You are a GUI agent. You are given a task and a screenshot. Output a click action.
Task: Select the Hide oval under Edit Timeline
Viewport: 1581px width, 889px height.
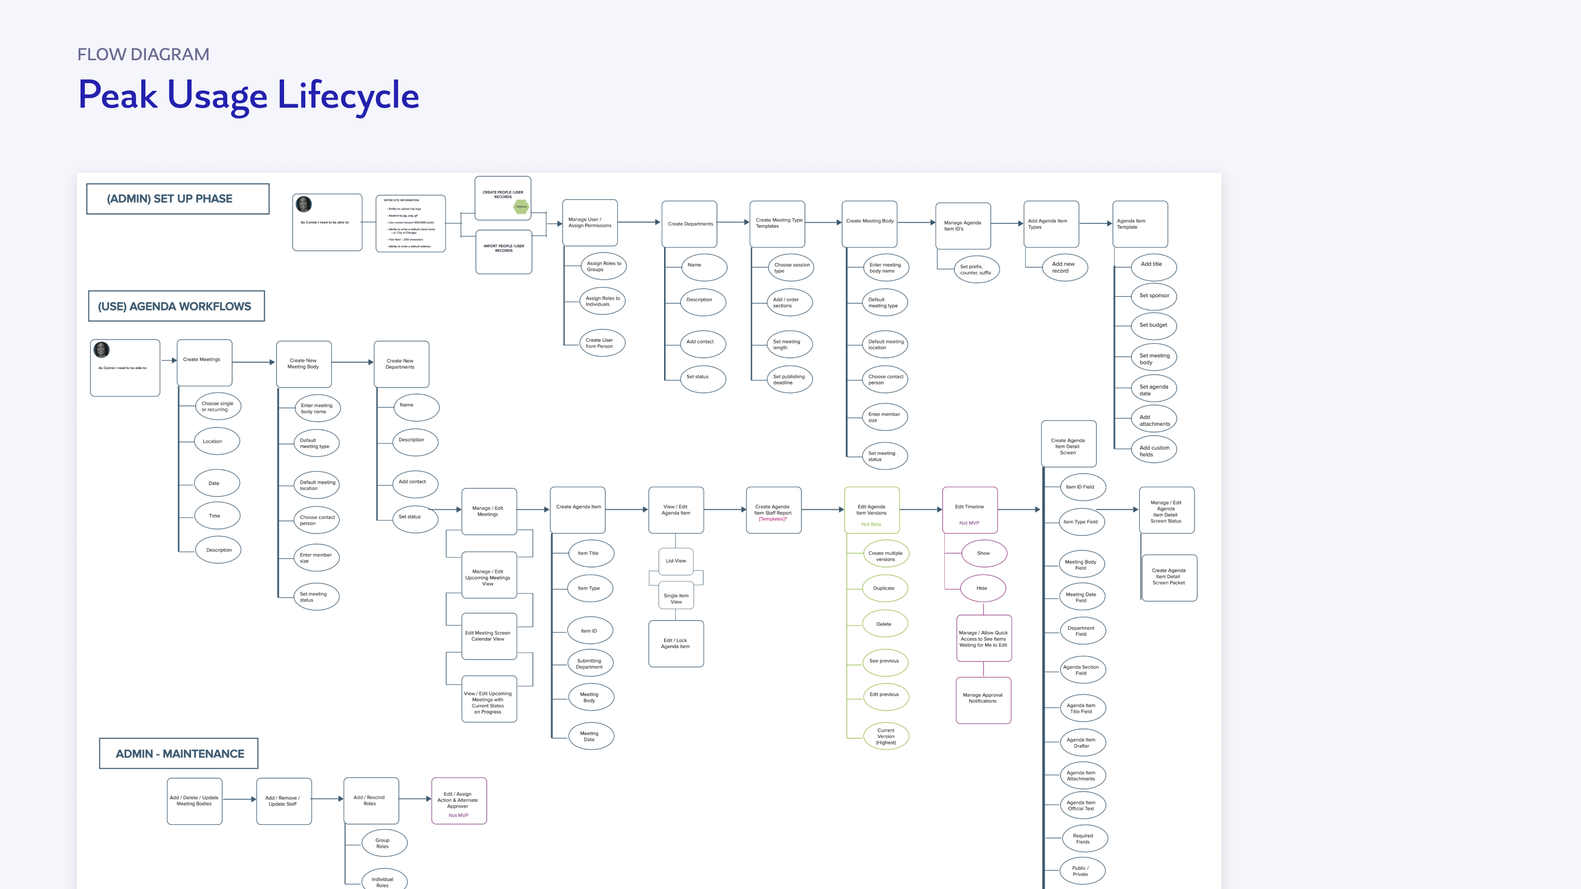(x=982, y=588)
